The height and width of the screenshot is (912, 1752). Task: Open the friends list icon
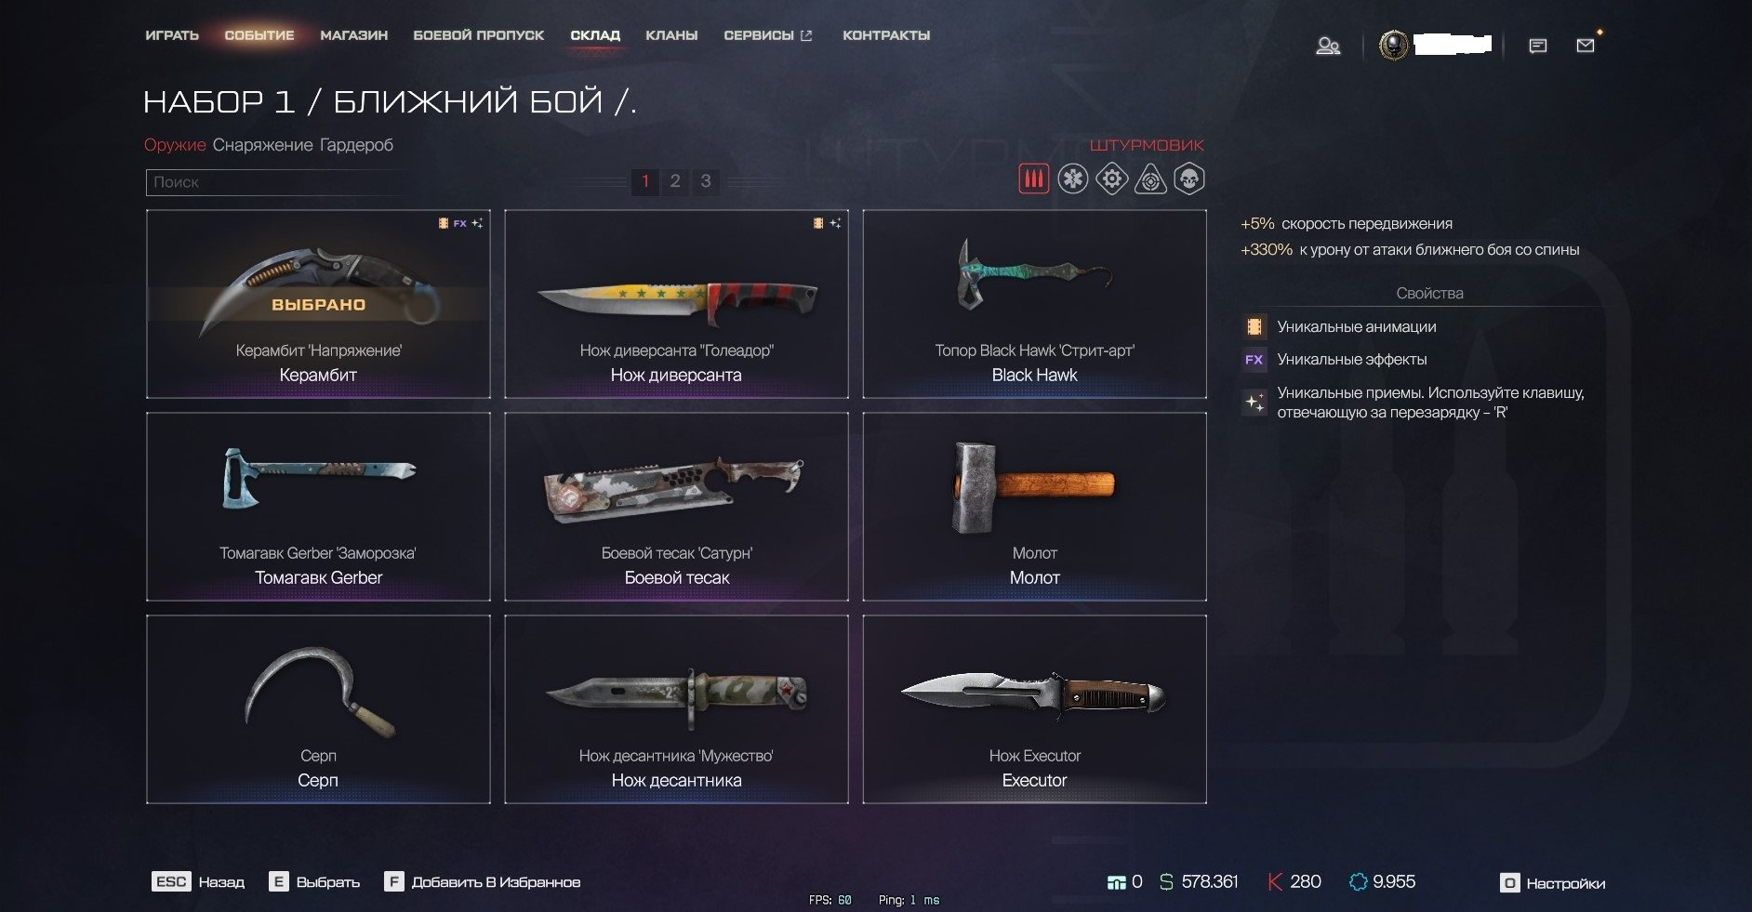click(1328, 46)
